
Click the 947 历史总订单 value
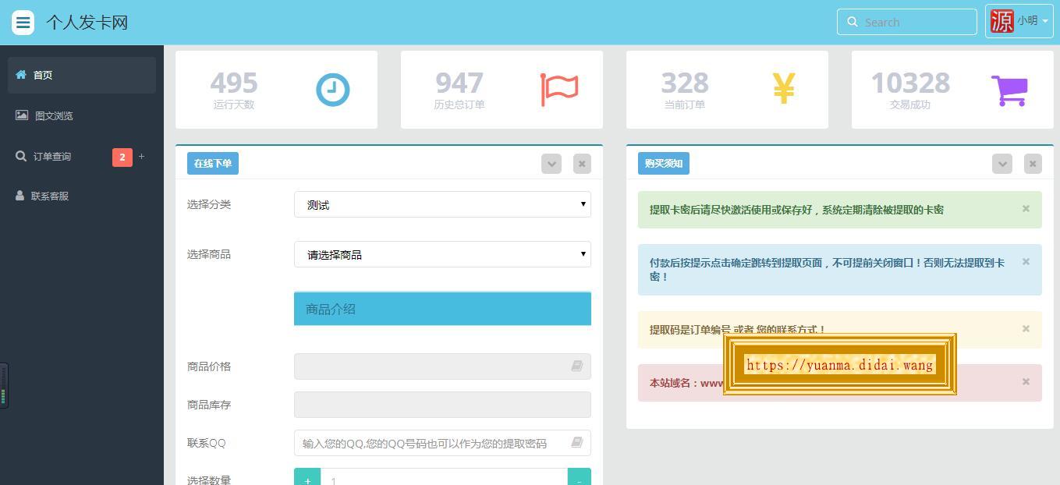(459, 83)
